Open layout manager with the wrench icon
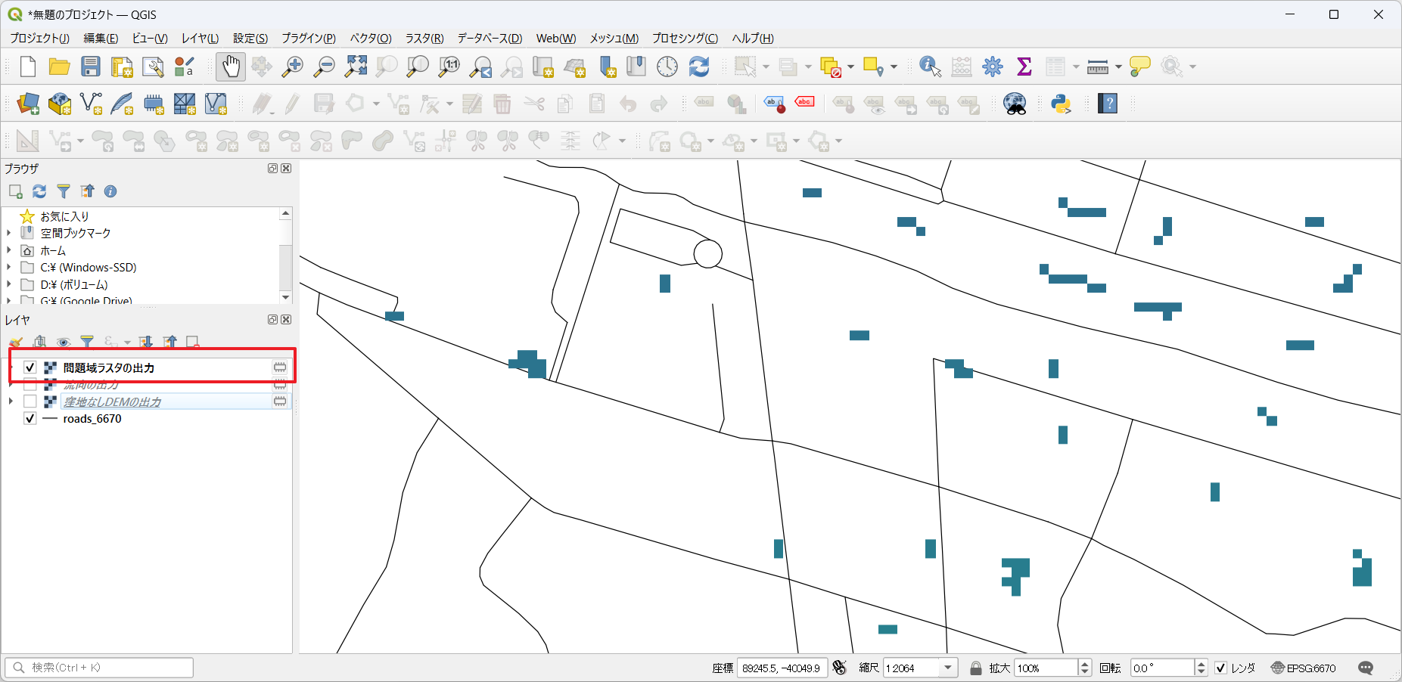Viewport: 1402px width, 682px height. coord(153,67)
